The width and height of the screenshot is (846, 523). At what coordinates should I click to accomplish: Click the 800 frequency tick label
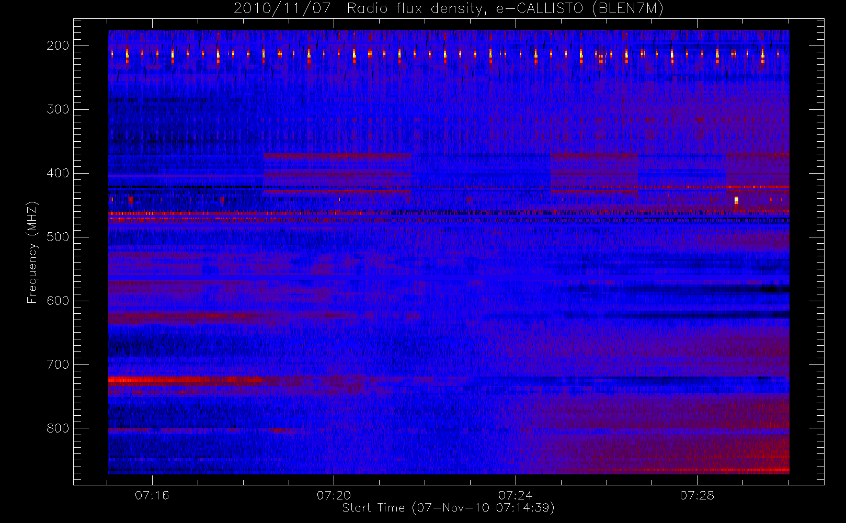58,428
